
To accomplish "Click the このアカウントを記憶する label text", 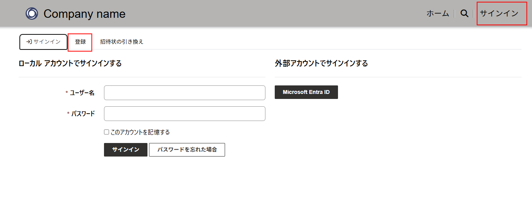I will coord(140,132).
